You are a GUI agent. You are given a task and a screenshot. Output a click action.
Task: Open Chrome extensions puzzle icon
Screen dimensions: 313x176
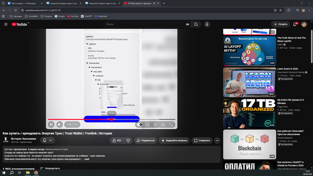click(289, 10)
